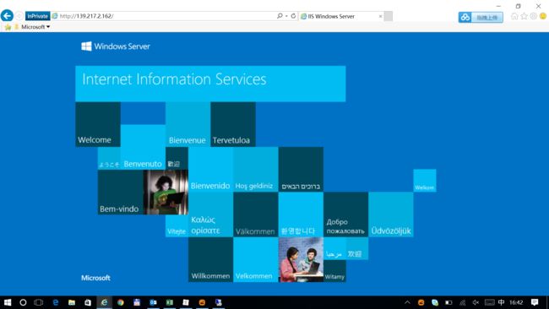Click the add to favorites bar star icon
The height and width of the screenshot is (309, 549).
8,27
